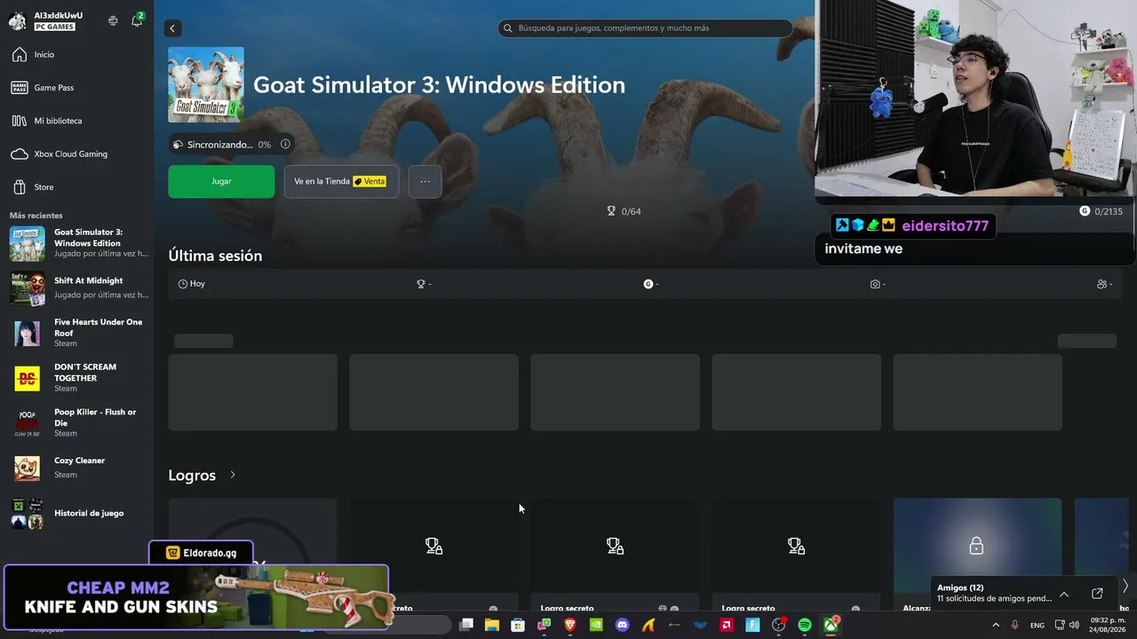Open OBS Studio on the taskbar
The image size is (1137, 639).
pyautogui.click(x=779, y=626)
